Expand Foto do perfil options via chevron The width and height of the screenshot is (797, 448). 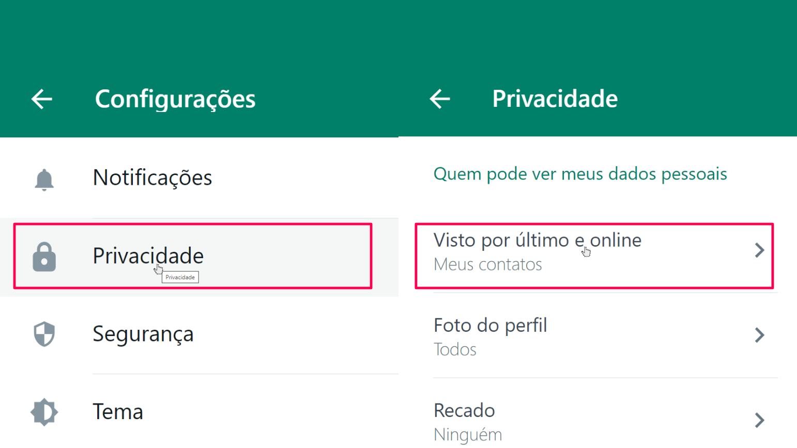[x=760, y=335]
